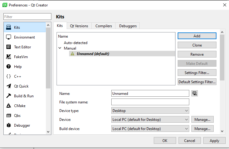Select the Unnamed (default) kit entry

pyautogui.click(x=93, y=54)
